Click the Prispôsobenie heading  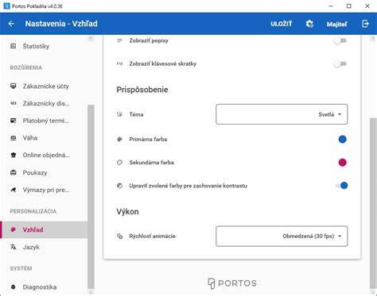click(x=142, y=90)
